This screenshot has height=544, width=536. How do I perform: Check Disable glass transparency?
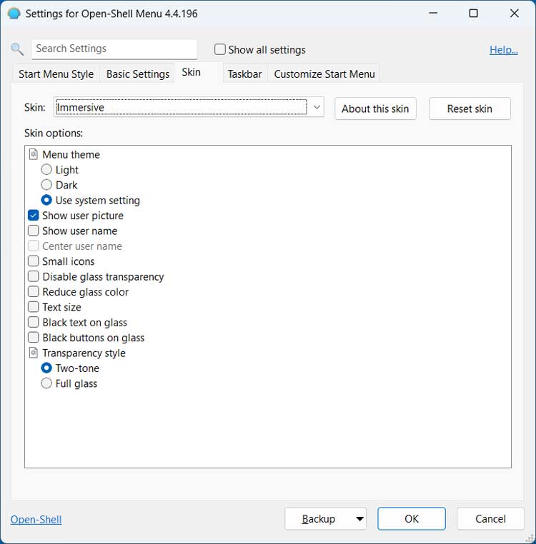point(34,276)
